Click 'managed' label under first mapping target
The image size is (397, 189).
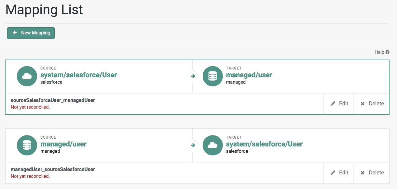pos(236,82)
